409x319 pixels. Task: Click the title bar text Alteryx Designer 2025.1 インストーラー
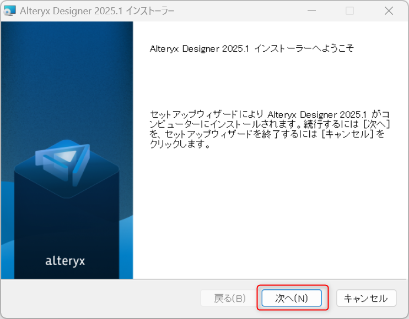point(97,11)
